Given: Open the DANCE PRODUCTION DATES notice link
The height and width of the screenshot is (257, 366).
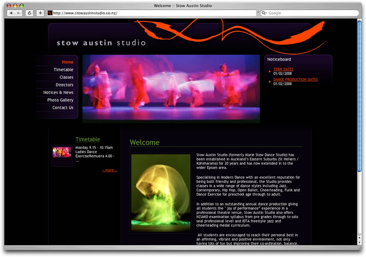Looking at the screenshot, I should [x=295, y=80].
